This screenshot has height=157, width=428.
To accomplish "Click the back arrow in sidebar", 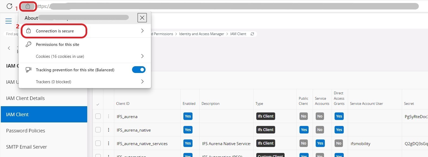I will point(9,48).
